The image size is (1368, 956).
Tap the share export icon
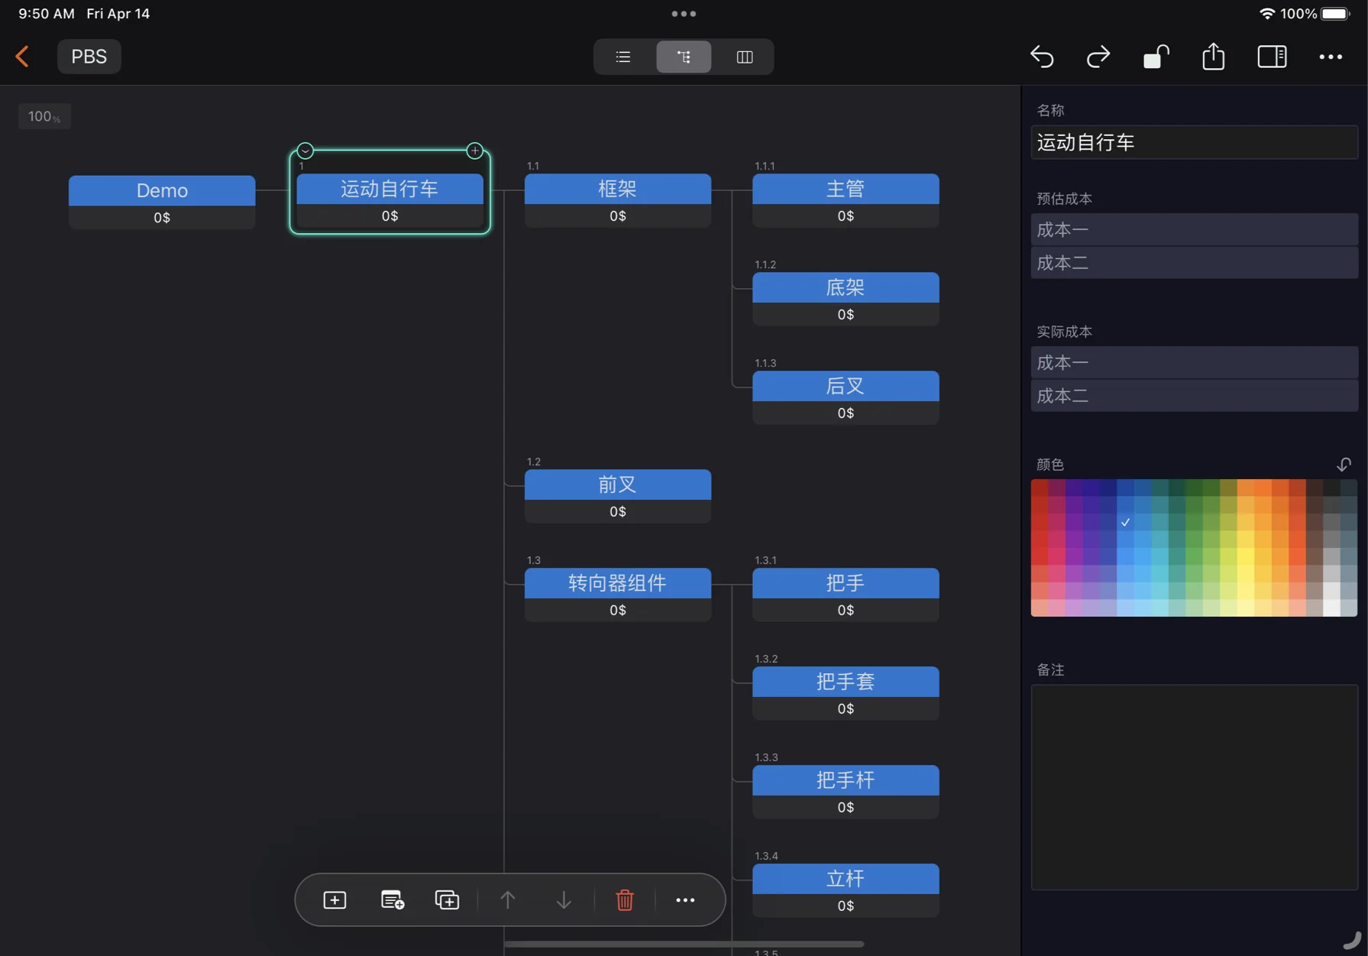1213,57
